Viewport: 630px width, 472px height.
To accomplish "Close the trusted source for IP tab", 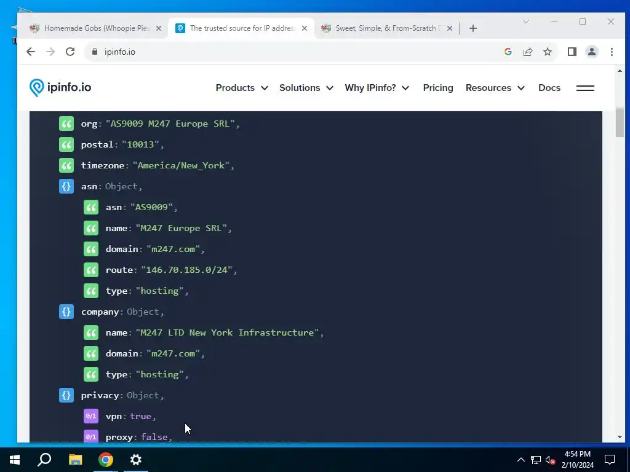I will point(305,28).
